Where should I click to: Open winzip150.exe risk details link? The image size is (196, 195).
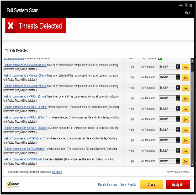tap(25, 75)
